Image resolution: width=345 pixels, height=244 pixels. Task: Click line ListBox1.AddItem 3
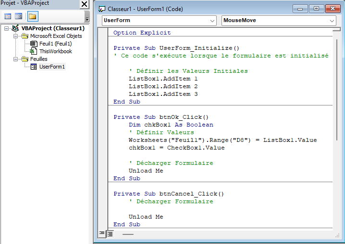coord(163,94)
